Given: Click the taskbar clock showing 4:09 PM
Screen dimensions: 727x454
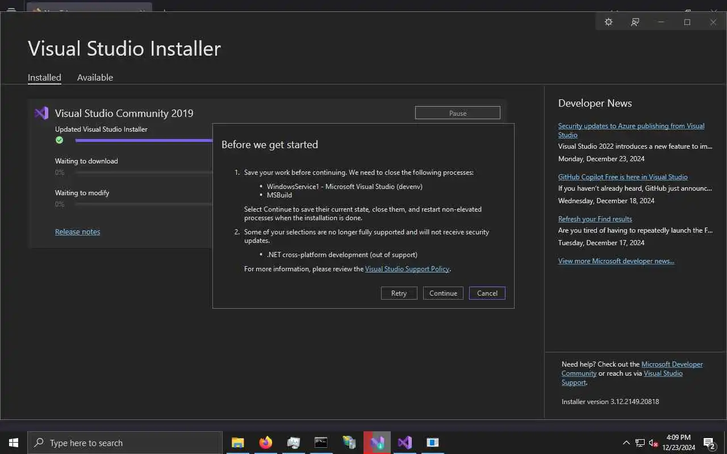Looking at the screenshot, I should point(678,443).
